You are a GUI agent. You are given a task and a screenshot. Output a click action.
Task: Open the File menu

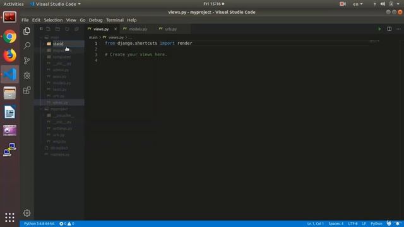pos(25,20)
